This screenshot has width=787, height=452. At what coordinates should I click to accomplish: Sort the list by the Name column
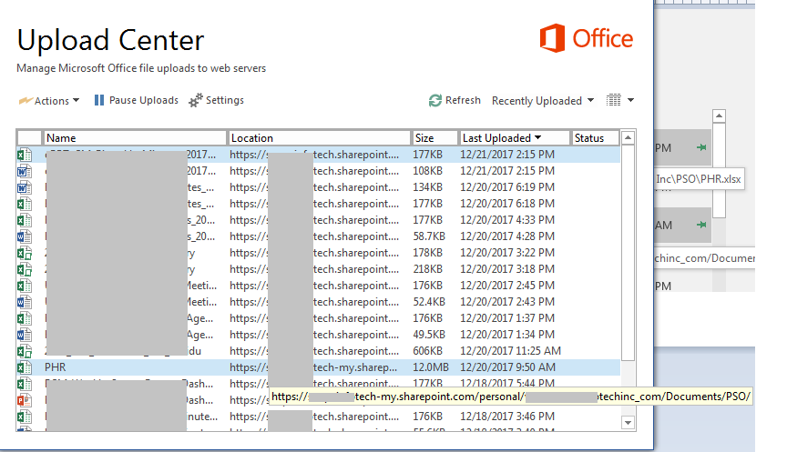[x=135, y=138]
